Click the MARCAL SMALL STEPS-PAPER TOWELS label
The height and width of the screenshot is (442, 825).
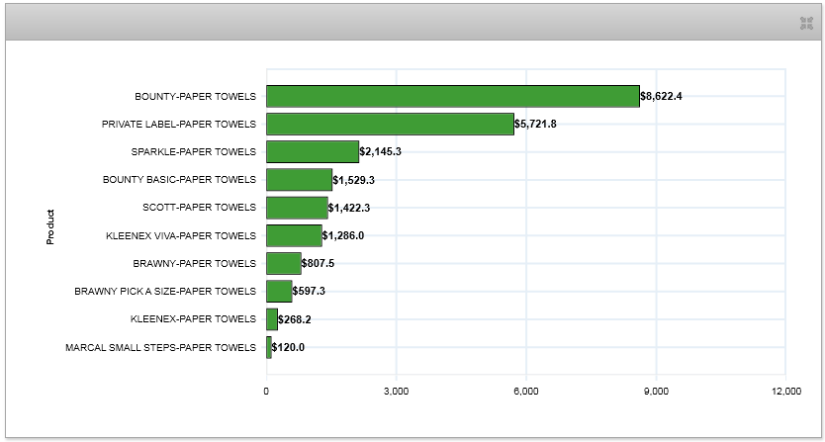tap(160, 347)
